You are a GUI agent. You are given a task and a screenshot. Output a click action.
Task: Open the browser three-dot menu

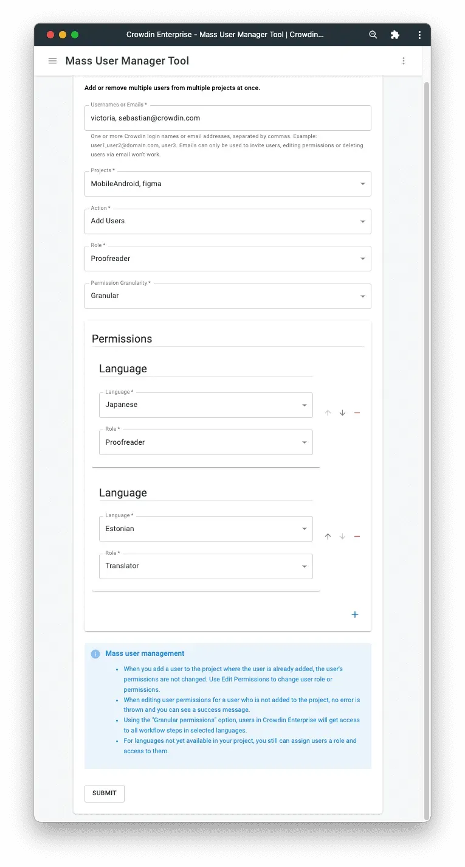tap(419, 35)
